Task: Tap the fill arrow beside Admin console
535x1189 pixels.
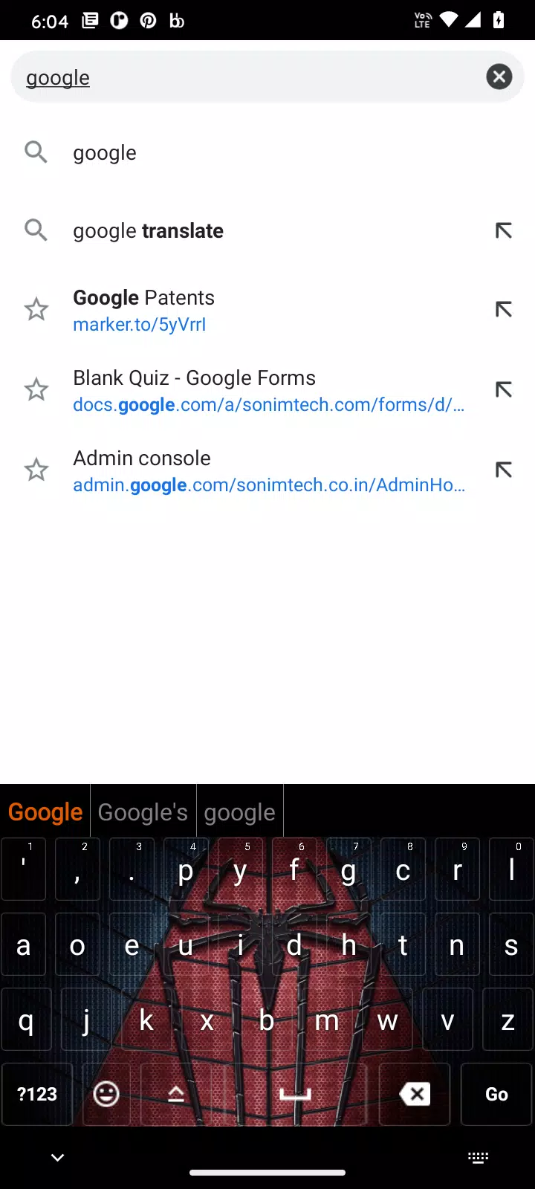Action: point(503,470)
